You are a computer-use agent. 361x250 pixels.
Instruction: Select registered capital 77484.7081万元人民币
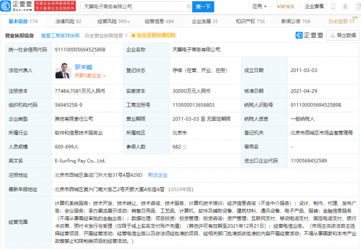pos(80,91)
